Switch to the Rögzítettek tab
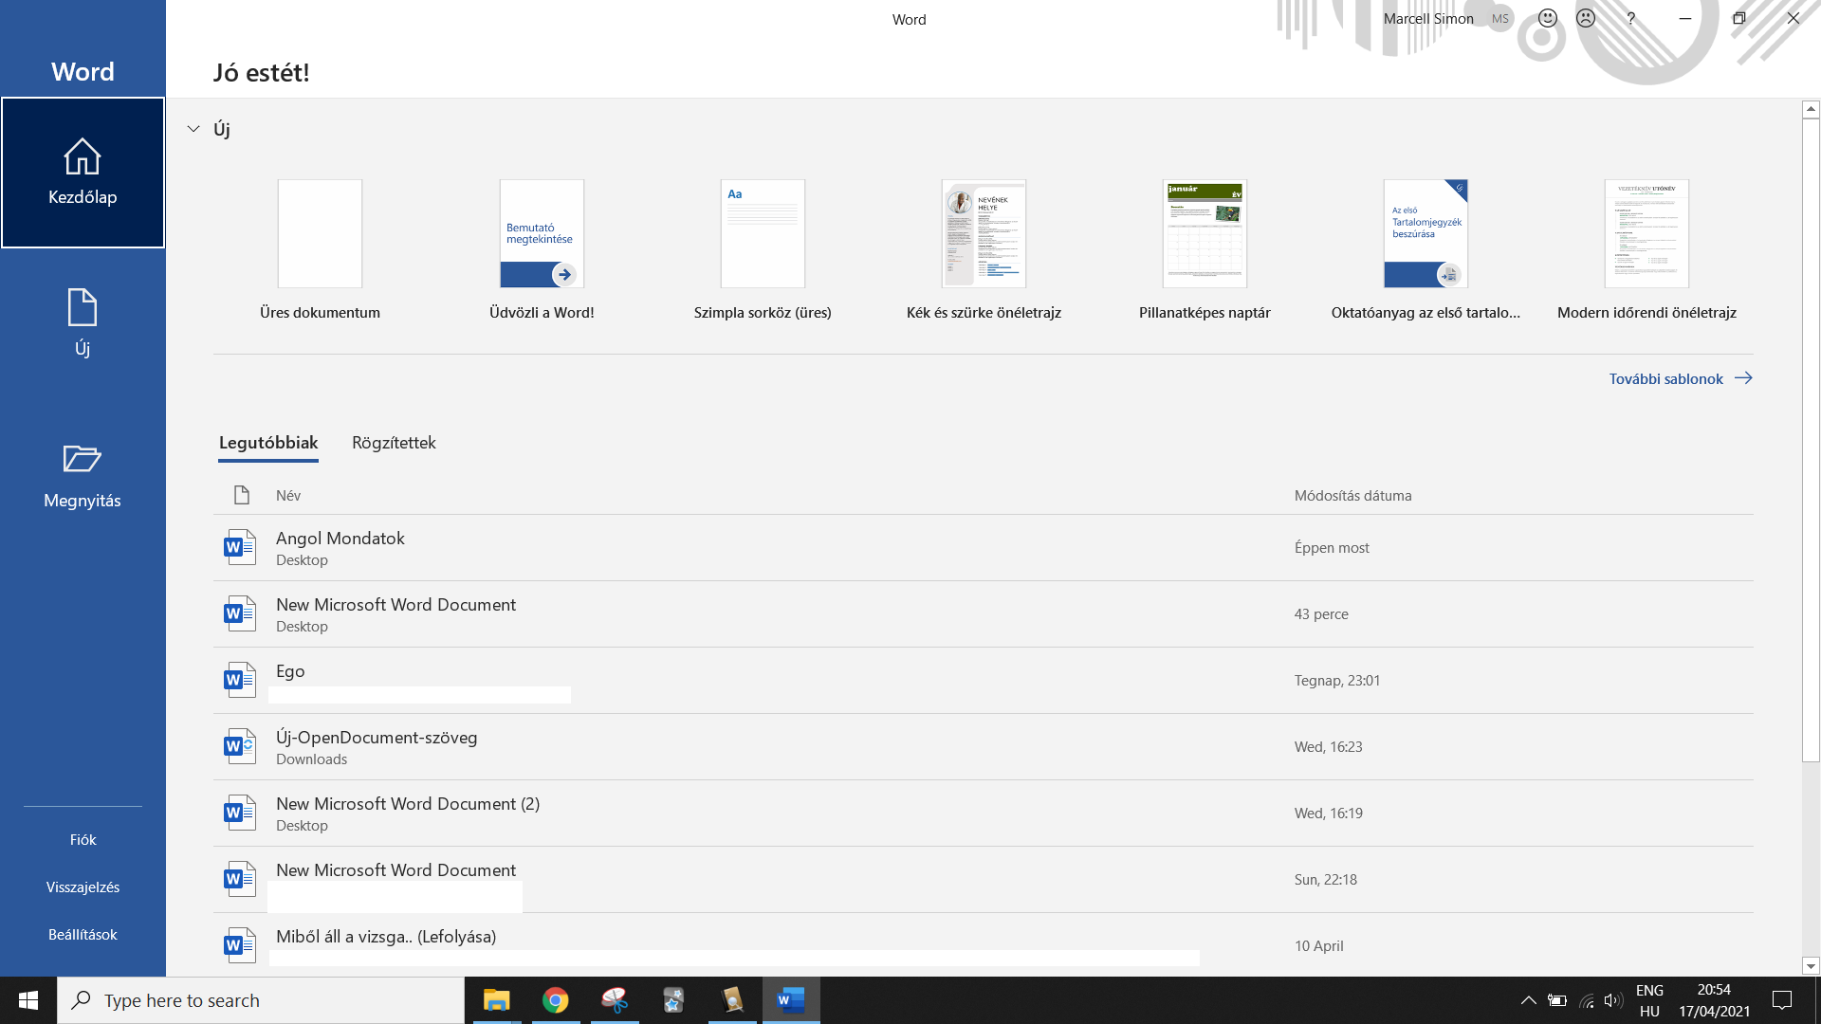The height and width of the screenshot is (1024, 1821). click(394, 443)
